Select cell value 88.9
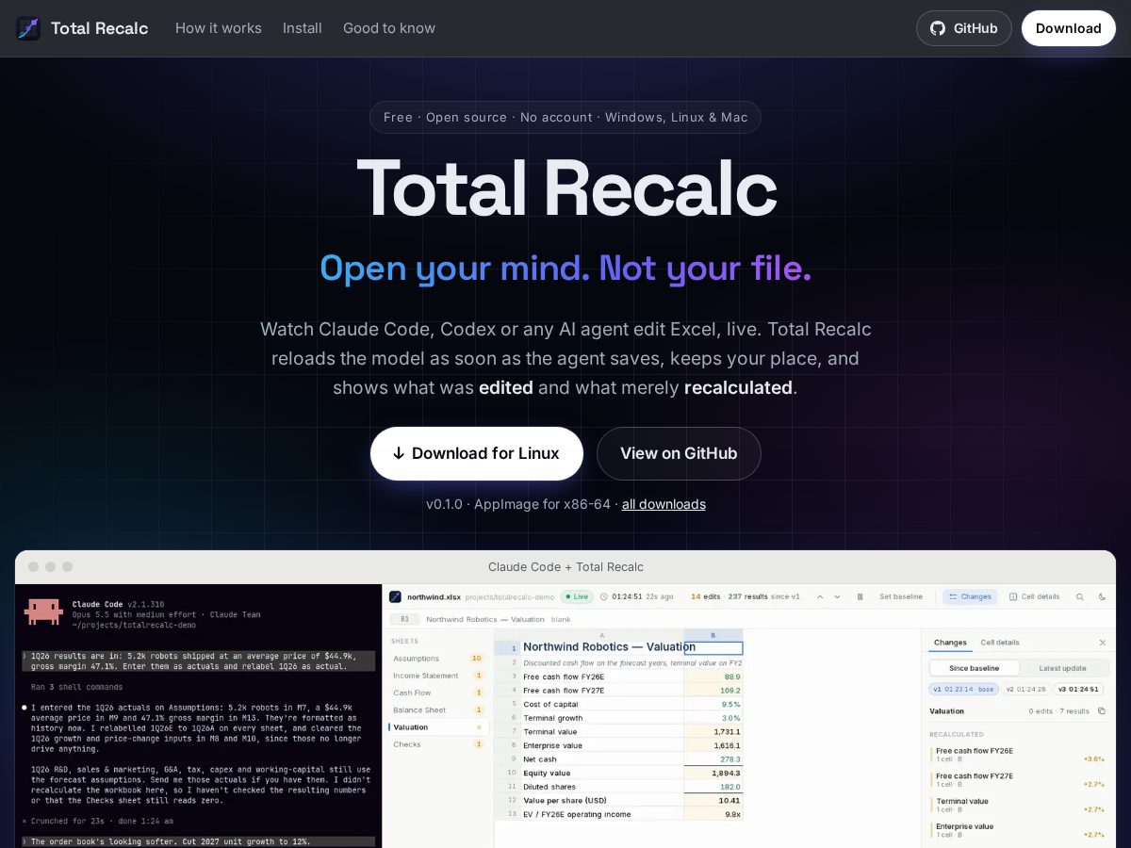Image resolution: width=1131 pixels, height=848 pixels. 713,677
